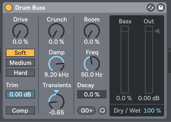Select the Hard drive type
Screen dimensions: 171x122
pyautogui.click(x=20, y=73)
